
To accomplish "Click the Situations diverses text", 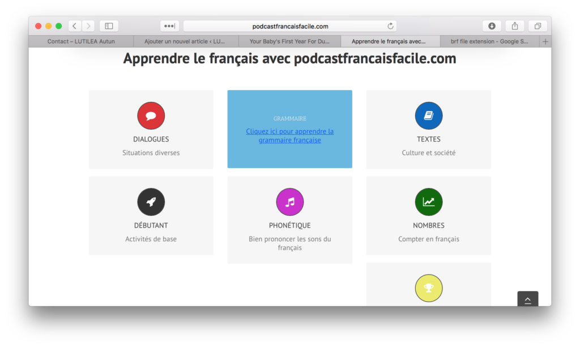I will pos(151,153).
